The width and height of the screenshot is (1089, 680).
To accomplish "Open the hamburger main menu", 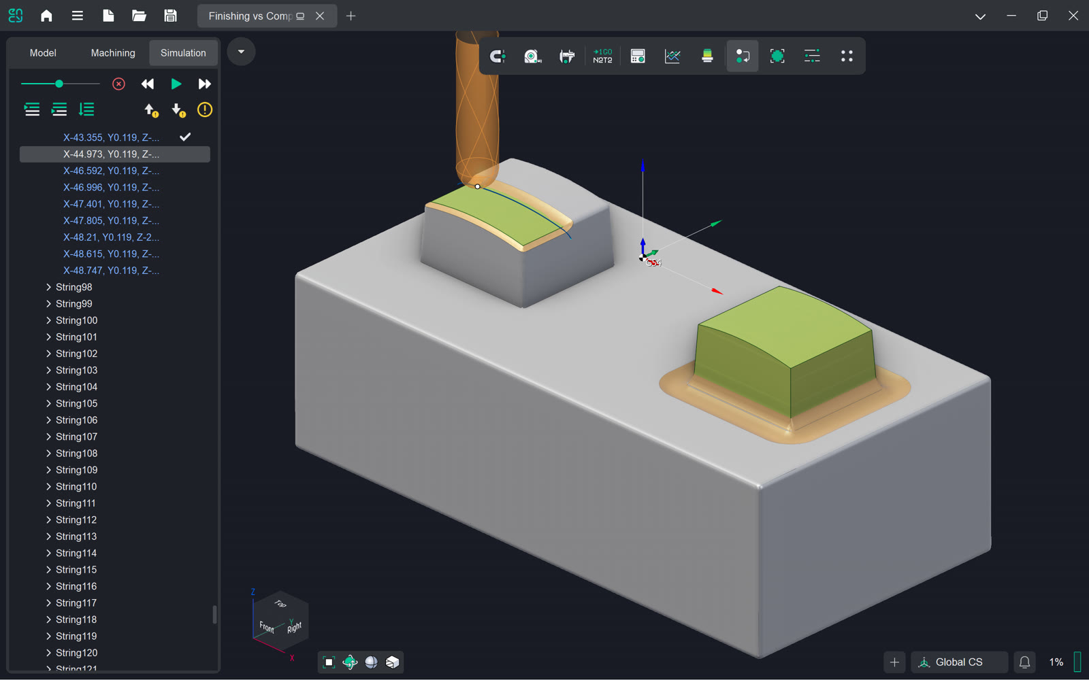I will point(78,16).
